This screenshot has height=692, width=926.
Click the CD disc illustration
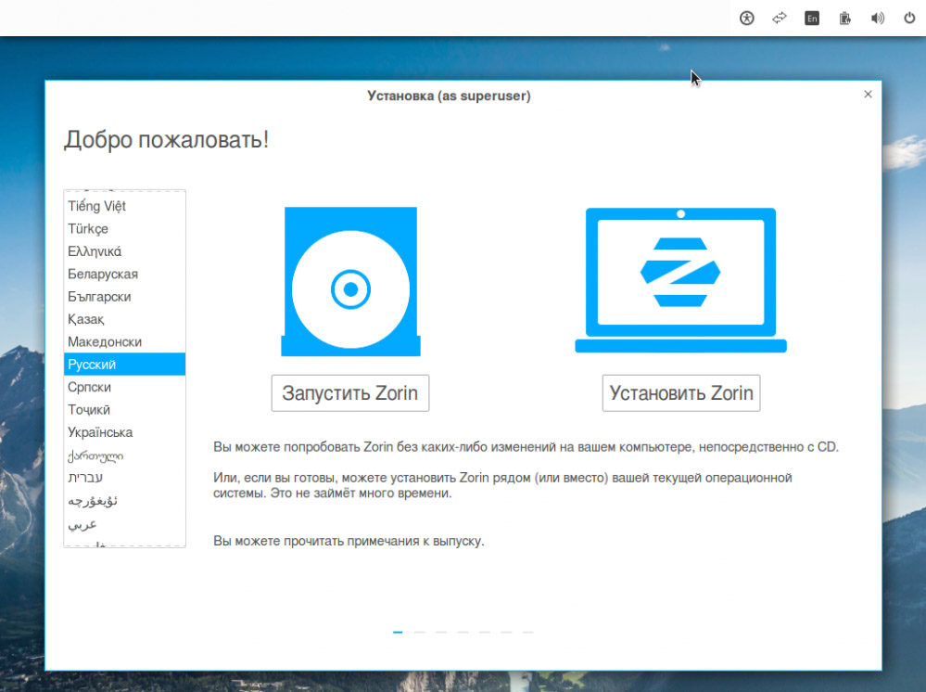350,281
